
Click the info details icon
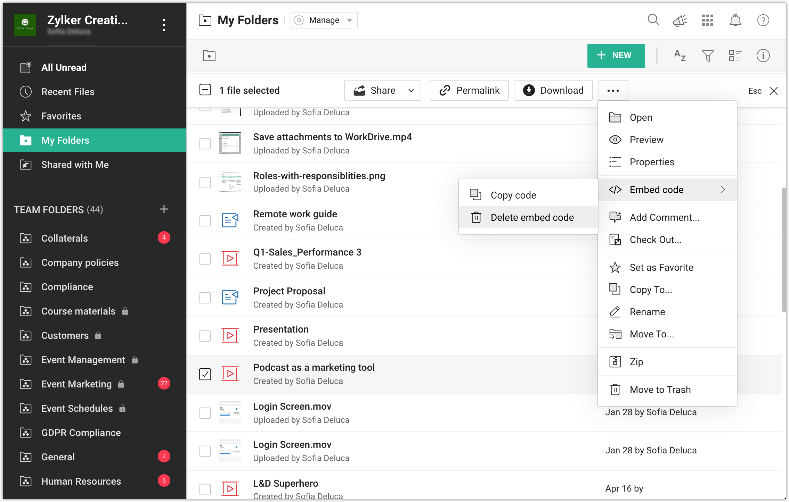tap(763, 56)
